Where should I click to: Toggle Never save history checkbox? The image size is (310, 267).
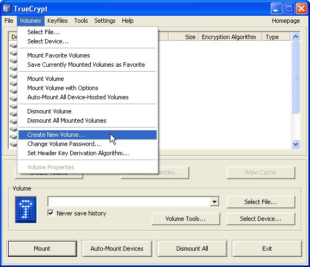pos(51,213)
